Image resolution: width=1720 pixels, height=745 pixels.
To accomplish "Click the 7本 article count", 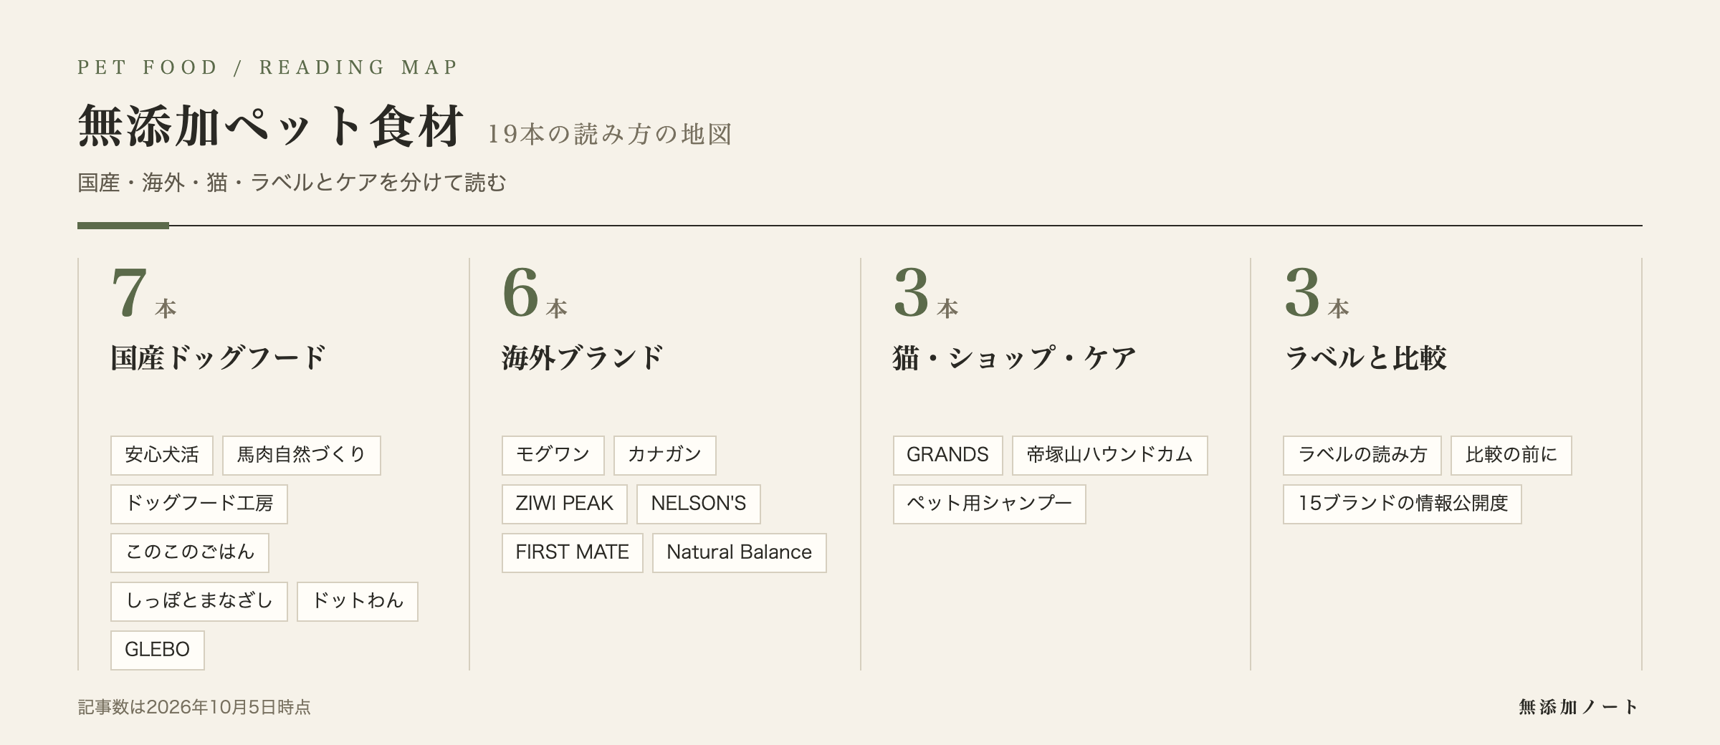I will [x=143, y=292].
